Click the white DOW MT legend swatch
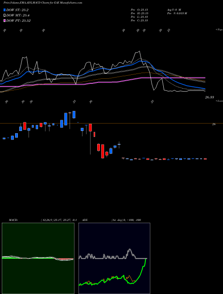 5,16
